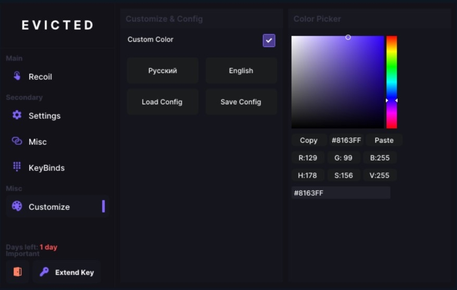Screen dimensions: 457x290
Task: Open Settings via the gear icon
Action: tap(17, 115)
